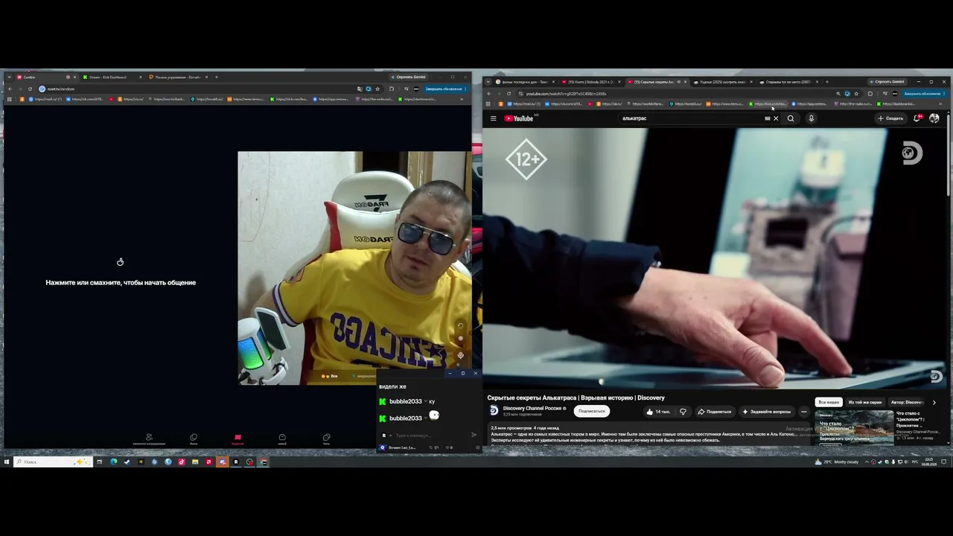Open Discovery Channel Россия channel avatar
This screenshot has height=536, width=953.
494,410
